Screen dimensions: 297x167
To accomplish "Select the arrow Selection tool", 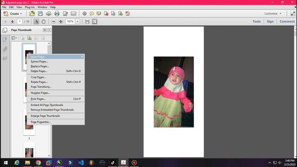I will [36, 21].
